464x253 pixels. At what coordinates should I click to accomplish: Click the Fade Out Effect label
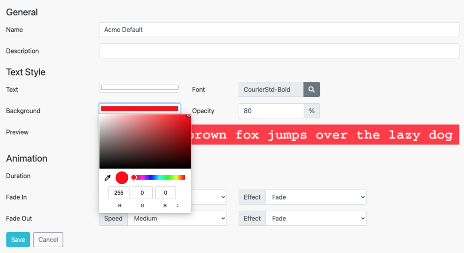[x=252, y=219]
